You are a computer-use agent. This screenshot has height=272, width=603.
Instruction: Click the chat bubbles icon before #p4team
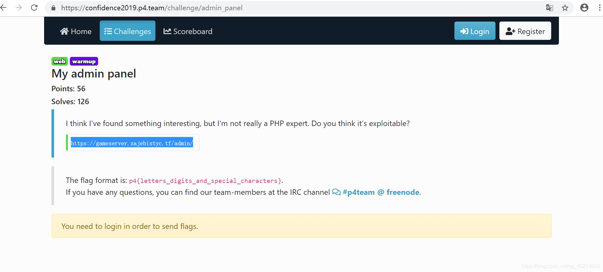[336, 192]
